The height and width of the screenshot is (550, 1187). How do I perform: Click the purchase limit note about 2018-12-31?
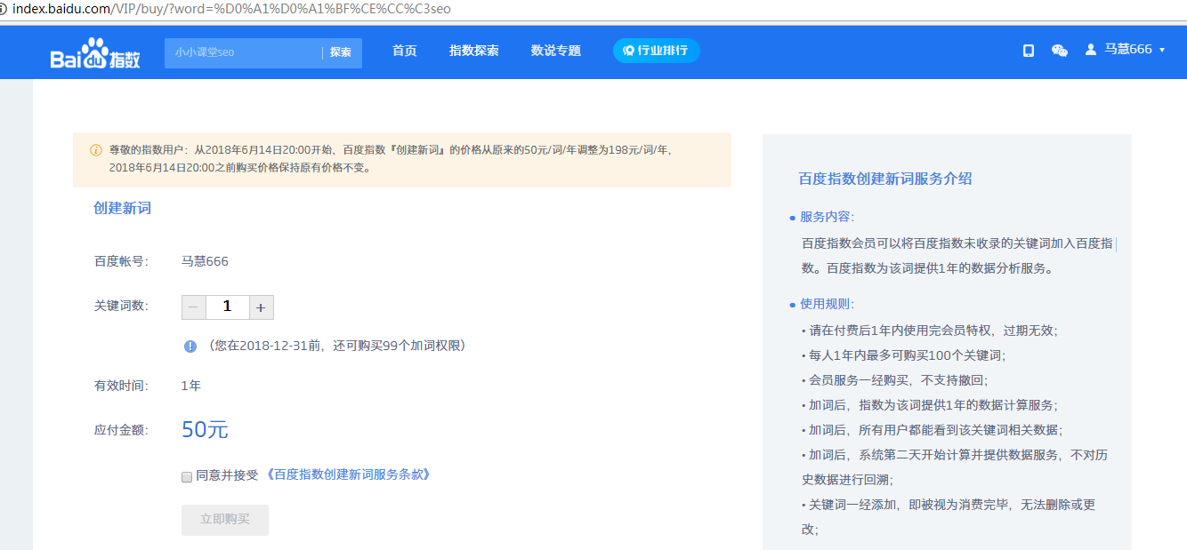click(x=335, y=346)
